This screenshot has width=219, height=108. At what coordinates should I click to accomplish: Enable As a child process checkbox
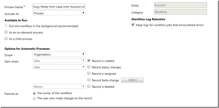pyautogui.click(x=6, y=39)
